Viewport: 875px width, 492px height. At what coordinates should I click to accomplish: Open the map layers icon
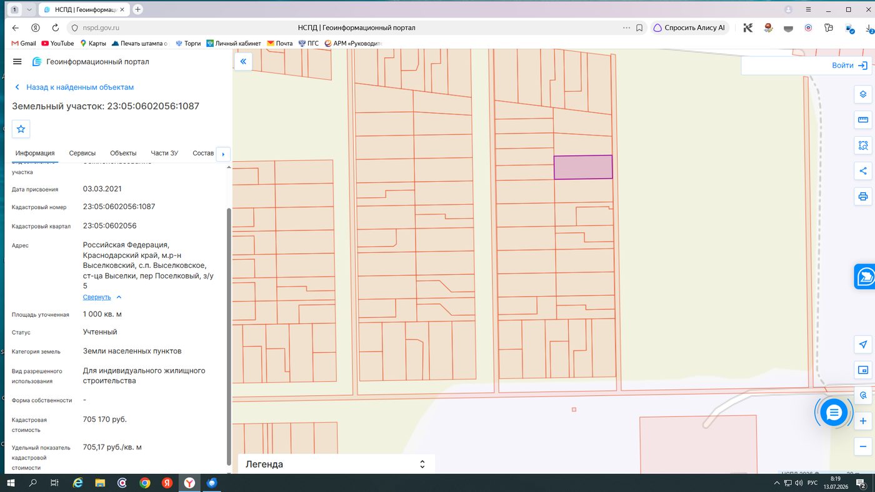pyautogui.click(x=863, y=94)
